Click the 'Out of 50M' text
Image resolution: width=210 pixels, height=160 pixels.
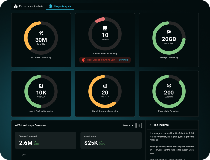(41, 44)
